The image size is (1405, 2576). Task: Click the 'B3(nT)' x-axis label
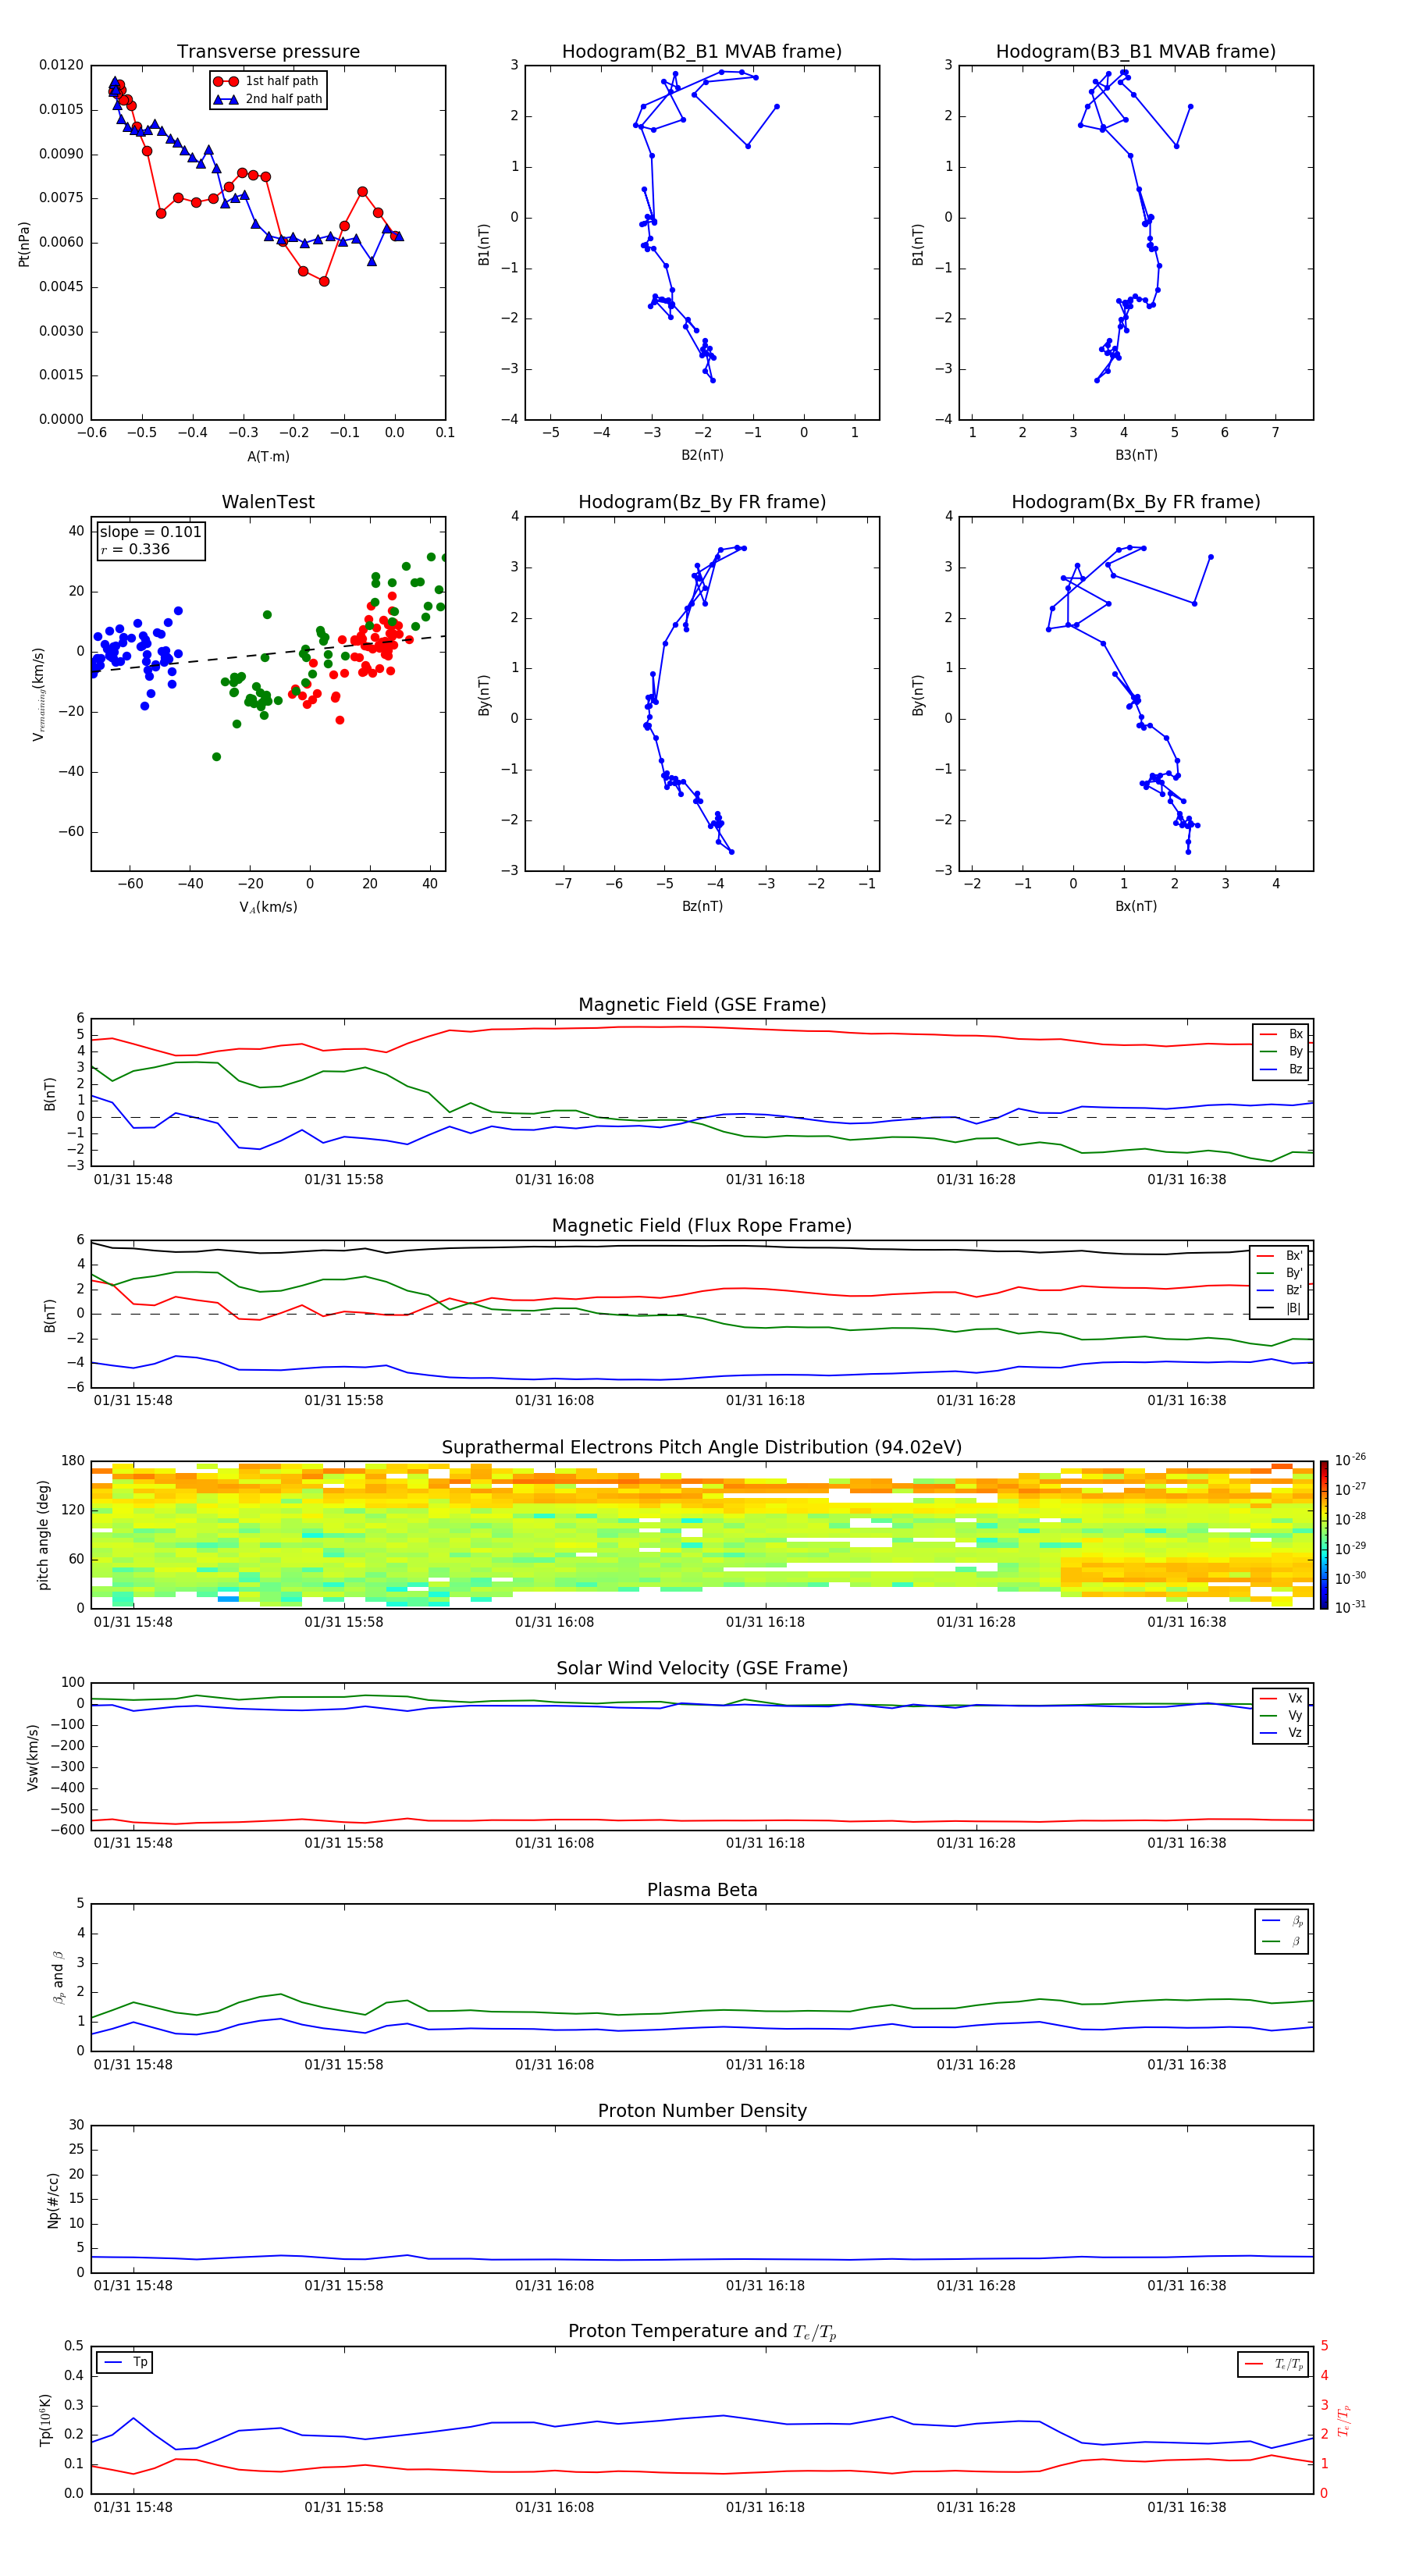click(x=1136, y=455)
